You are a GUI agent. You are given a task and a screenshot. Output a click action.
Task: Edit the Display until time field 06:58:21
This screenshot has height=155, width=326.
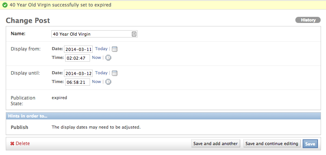click(77, 82)
